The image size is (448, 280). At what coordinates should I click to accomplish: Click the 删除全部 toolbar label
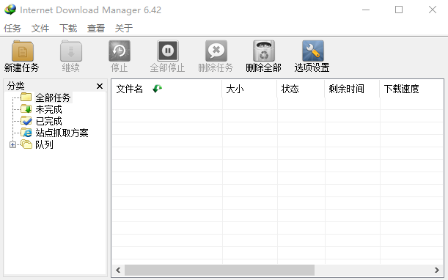(263, 68)
